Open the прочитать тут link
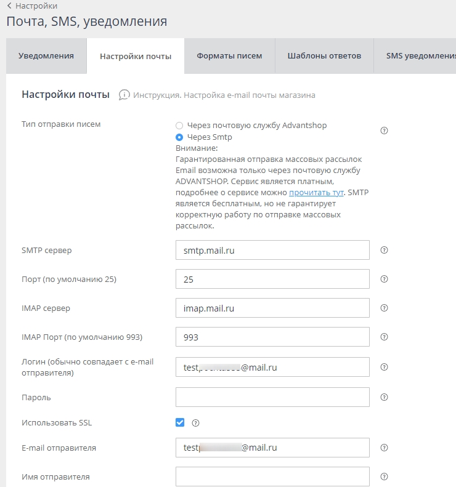Screen dimensions: 456x487 317,193
